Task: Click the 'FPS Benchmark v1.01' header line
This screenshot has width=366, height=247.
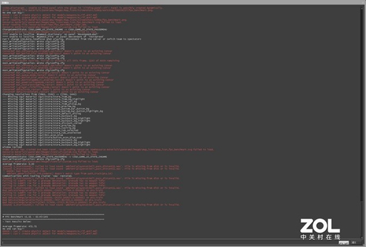Action: (25, 217)
